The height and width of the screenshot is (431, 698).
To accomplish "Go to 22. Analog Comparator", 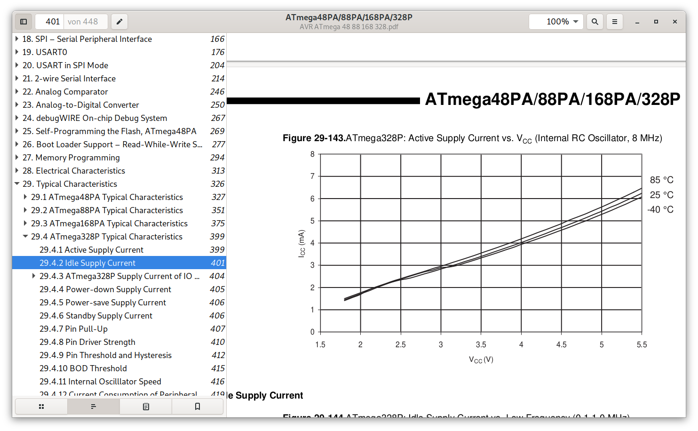I will point(65,92).
